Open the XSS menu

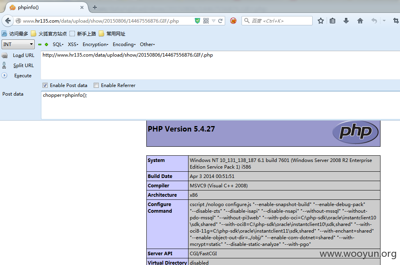pos(73,44)
